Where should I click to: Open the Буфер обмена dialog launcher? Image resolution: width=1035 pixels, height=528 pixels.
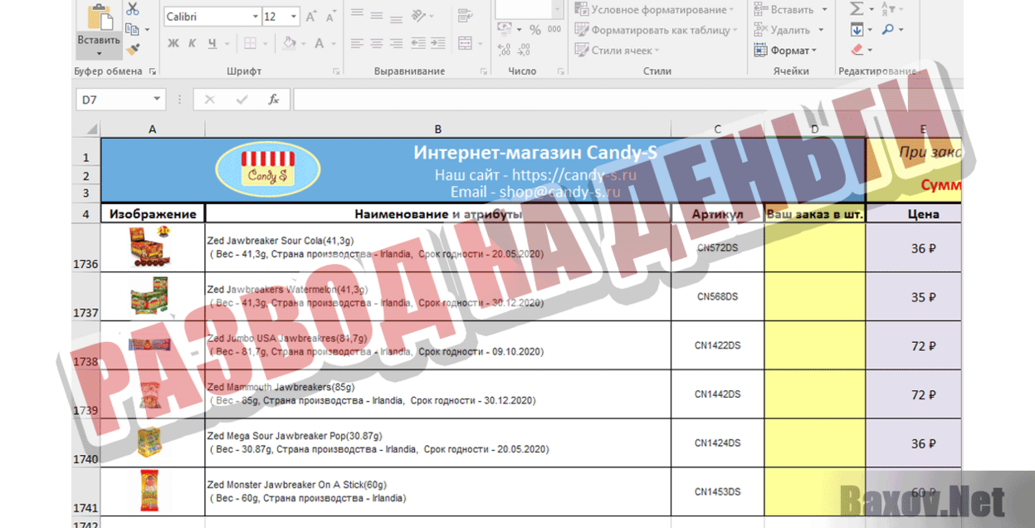(153, 72)
